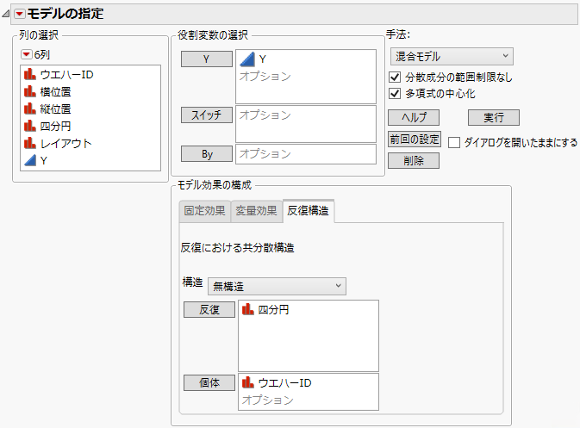
Task: Select レイアウト in the column list
Action: click(x=65, y=143)
